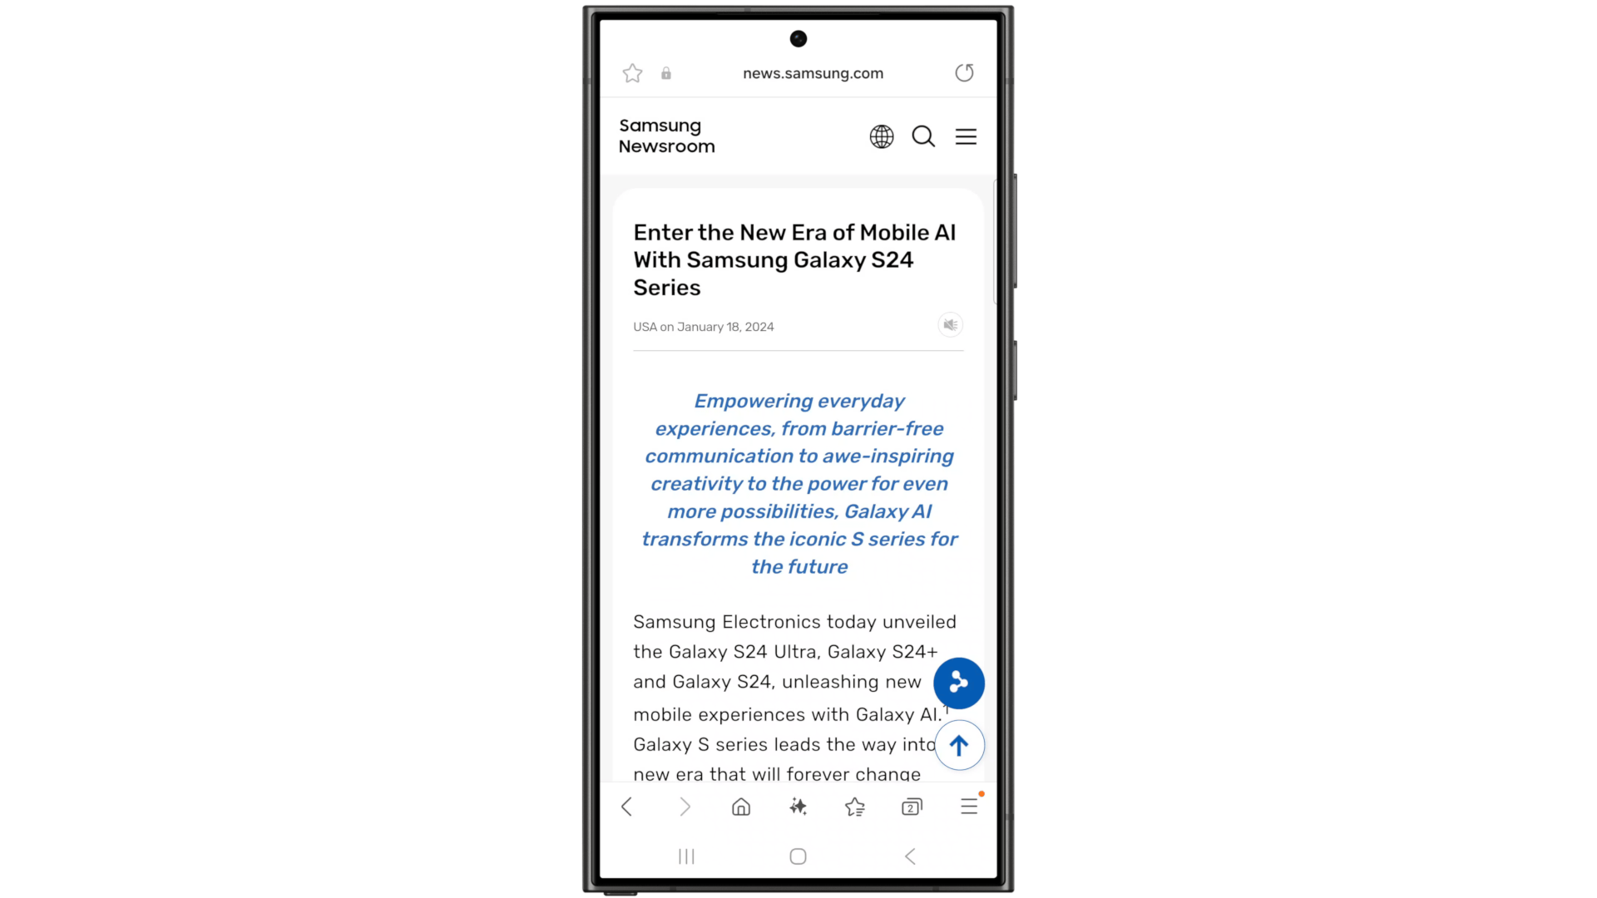Open the Samsung Newsroom globe/language icon
Screen dimensions: 1597x898
click(882, 136)
